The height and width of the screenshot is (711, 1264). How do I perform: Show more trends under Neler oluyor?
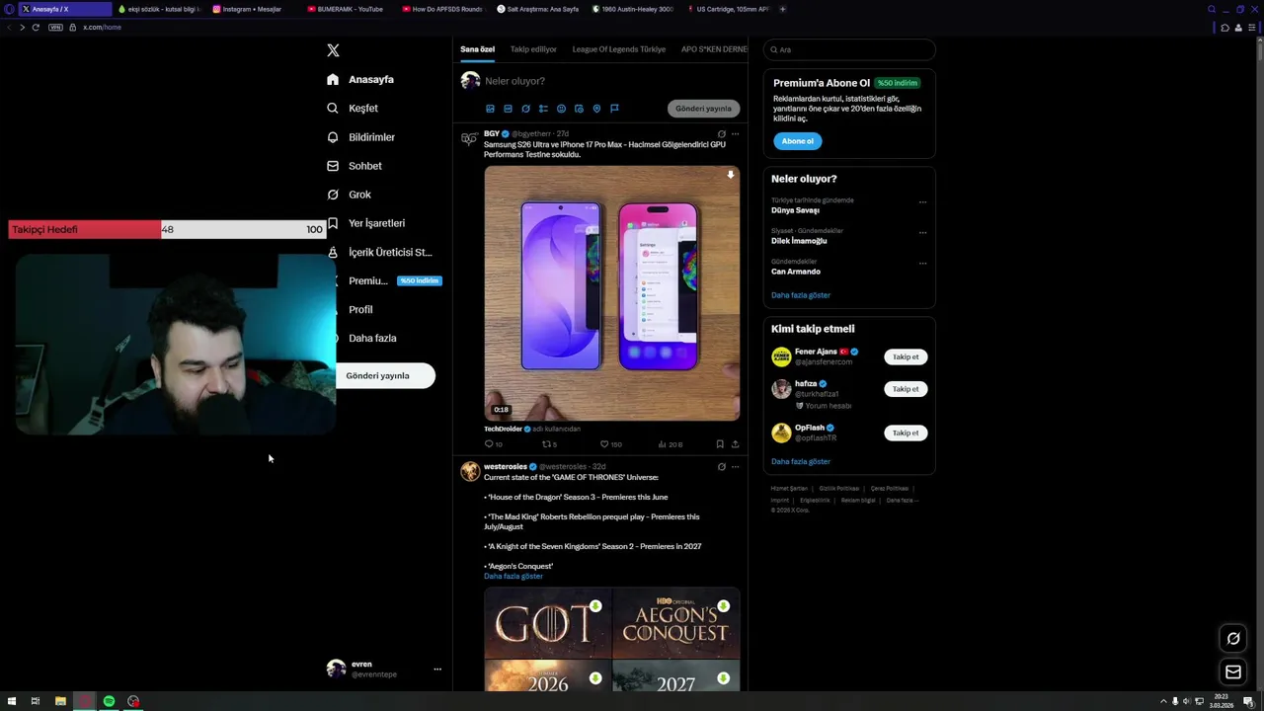click(801, 295)
